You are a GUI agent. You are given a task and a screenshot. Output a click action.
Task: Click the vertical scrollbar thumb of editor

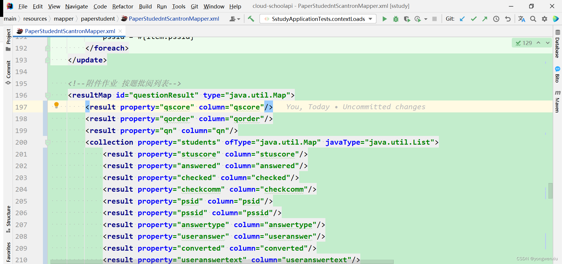(550, 191)
